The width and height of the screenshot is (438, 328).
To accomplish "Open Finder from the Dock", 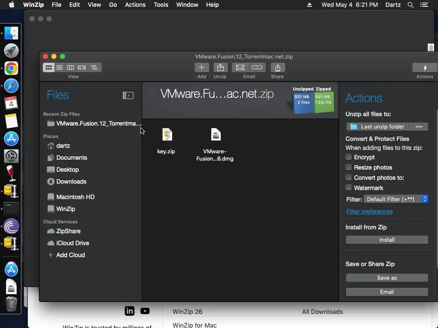I will tap(11, 33).
